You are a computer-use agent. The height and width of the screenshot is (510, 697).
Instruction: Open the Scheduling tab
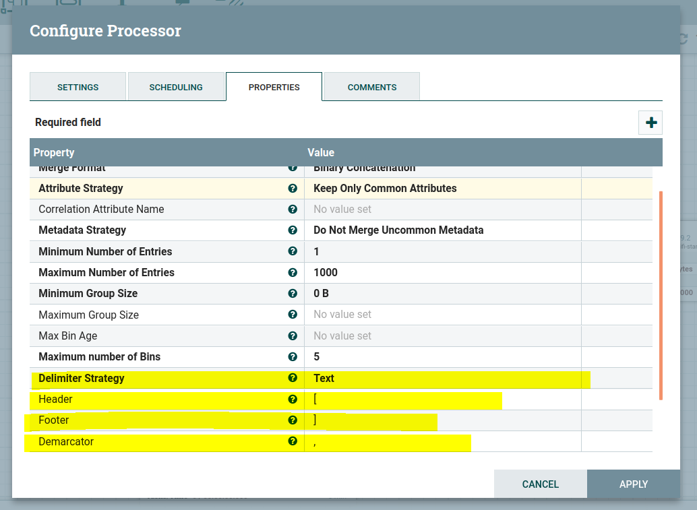[x=176, y=87]
